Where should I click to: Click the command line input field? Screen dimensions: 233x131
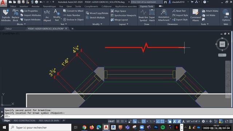(119, 117)
